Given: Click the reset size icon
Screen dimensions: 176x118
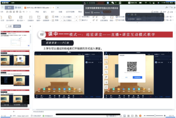Looking at the screenshot, I should [80, 20].
